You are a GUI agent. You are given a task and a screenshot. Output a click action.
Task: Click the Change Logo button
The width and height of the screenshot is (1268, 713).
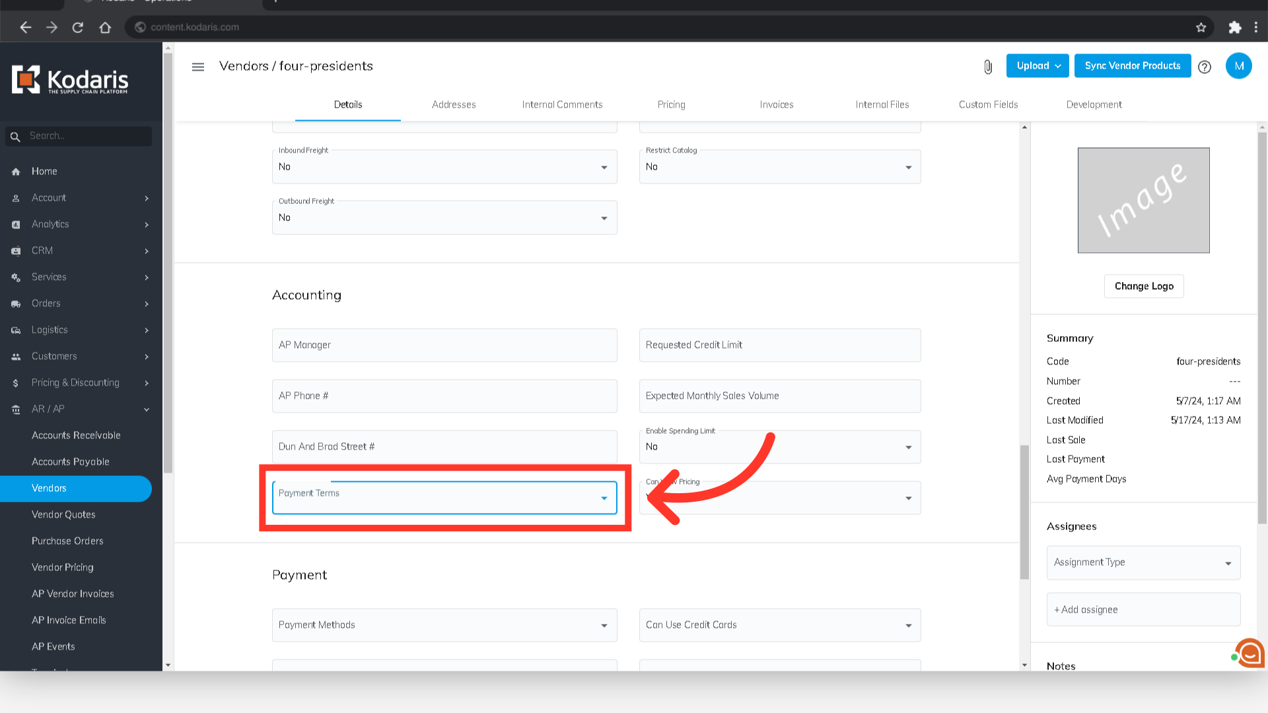1143,286
